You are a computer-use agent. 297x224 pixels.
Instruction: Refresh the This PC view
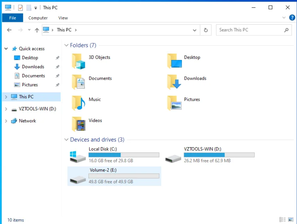click(x=206, y=30)
